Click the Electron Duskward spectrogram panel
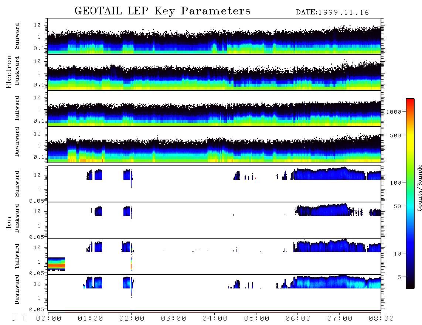Viewport: 422px width, 325px height. click(214, 72)
